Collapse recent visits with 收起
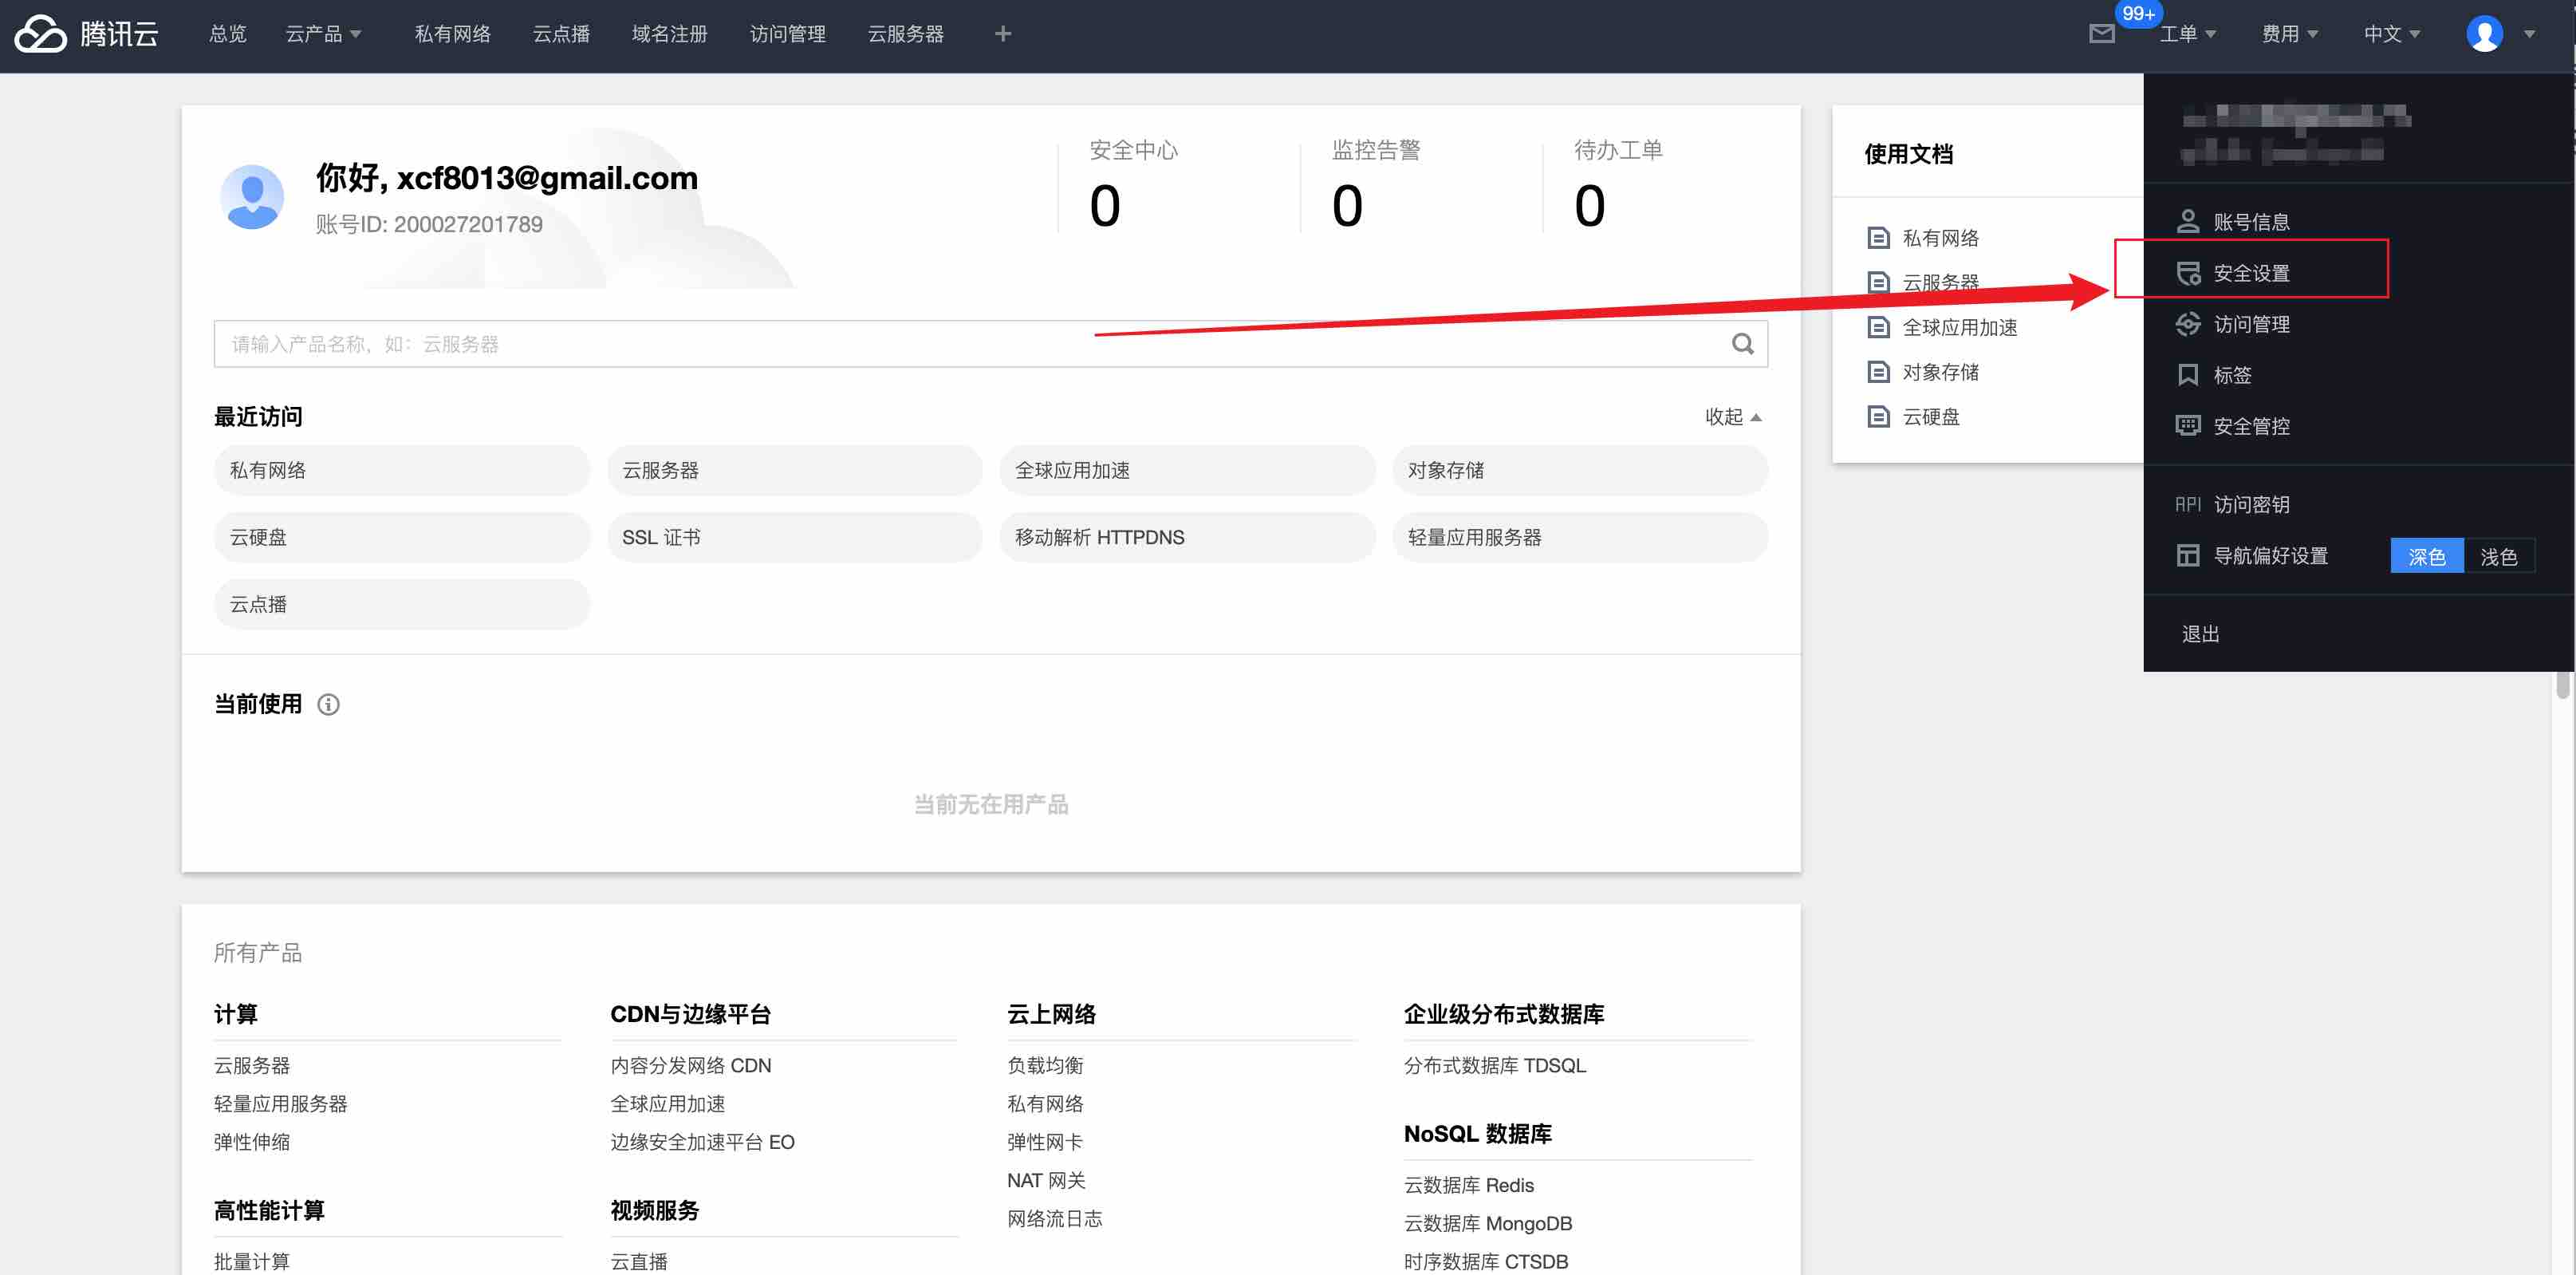Image resolution: width=2576 pixels, height=1275 pixels. point(1733,416)
